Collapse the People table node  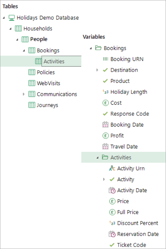coord(17,40)
